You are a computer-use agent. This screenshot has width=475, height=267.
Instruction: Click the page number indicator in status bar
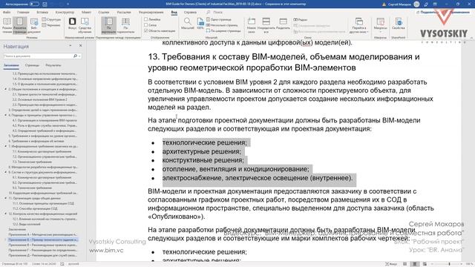[x=15, y=264]
